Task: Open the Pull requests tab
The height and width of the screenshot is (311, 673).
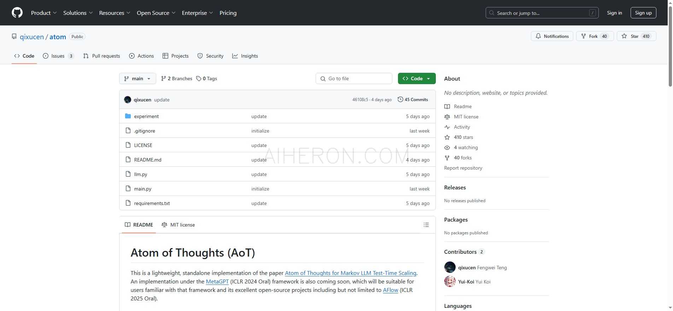Action: coord(101,56)
